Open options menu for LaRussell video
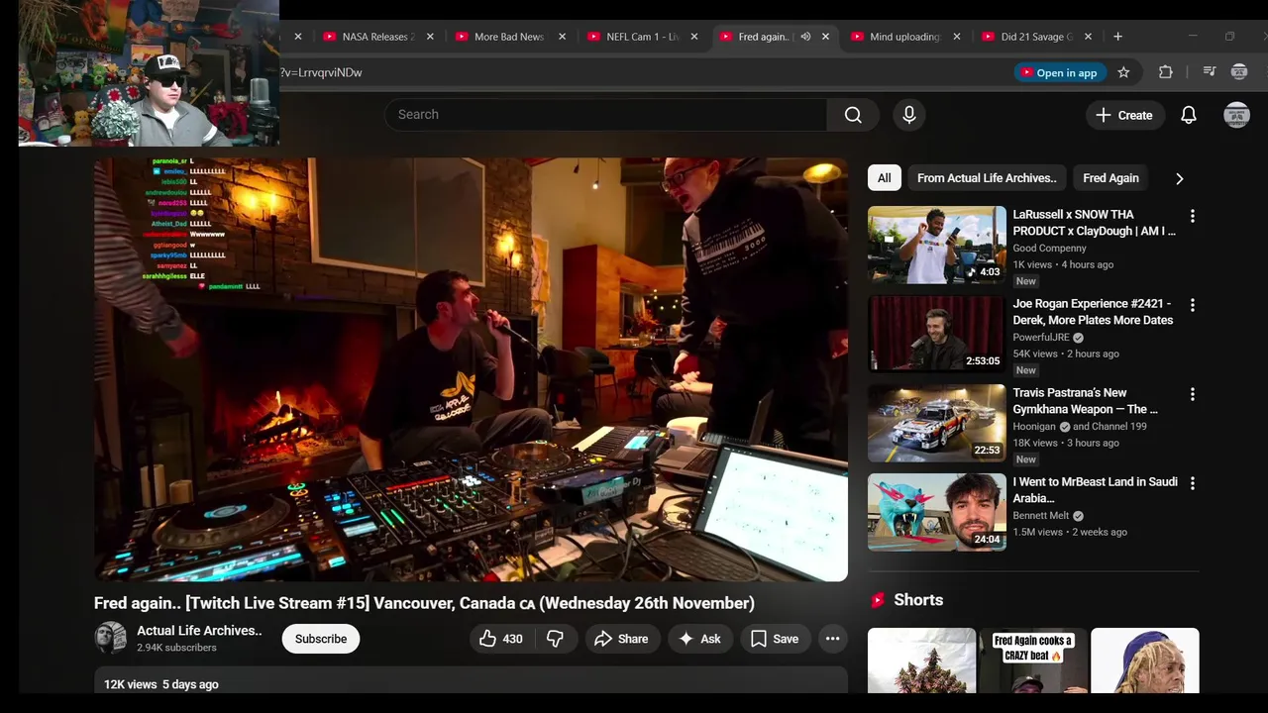The image size is (1268, 713). tap(1193, 216)
